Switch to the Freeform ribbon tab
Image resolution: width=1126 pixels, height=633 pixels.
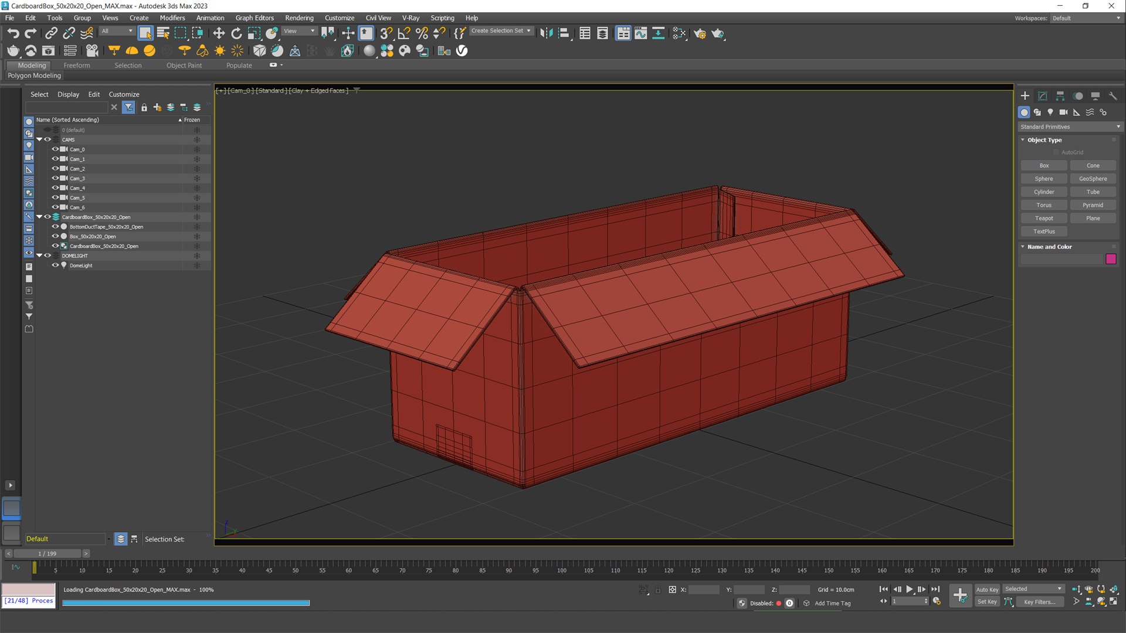pos(77,66)
